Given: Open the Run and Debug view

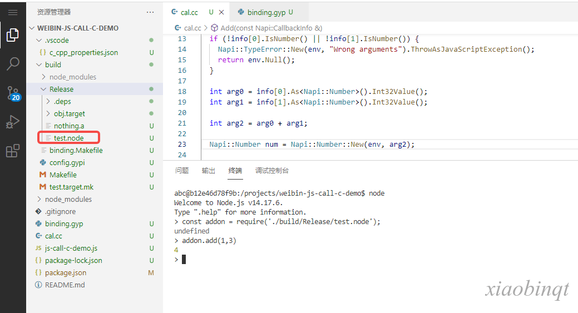Looking at the screenshot, I should [13, 122].
